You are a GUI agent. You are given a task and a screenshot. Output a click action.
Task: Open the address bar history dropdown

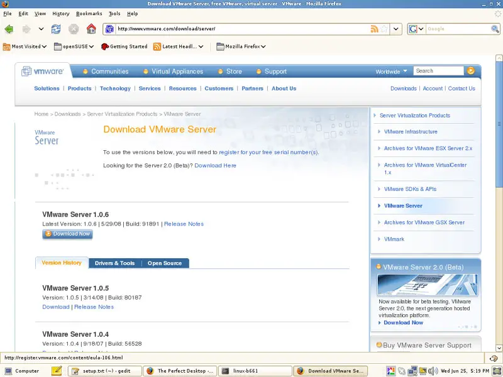point(396,29)
